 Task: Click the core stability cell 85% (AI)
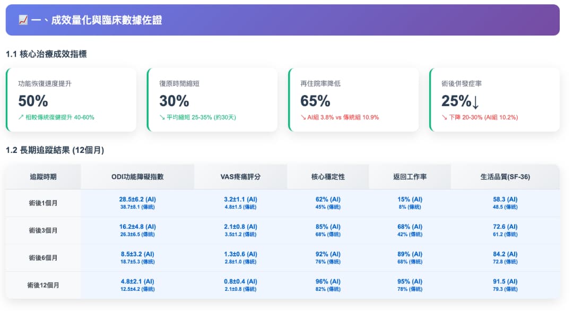click(328, 227)
